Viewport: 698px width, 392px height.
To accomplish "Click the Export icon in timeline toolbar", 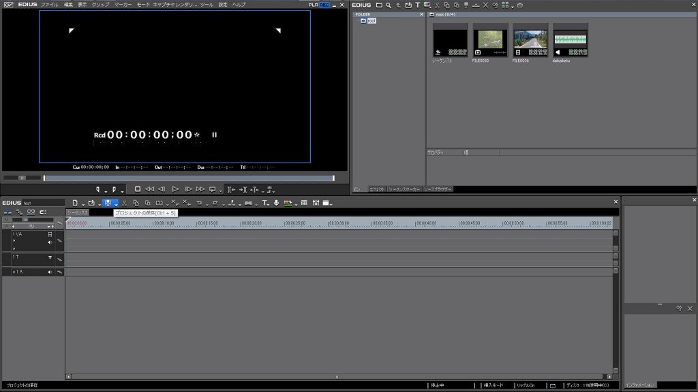I will [288, 203].
